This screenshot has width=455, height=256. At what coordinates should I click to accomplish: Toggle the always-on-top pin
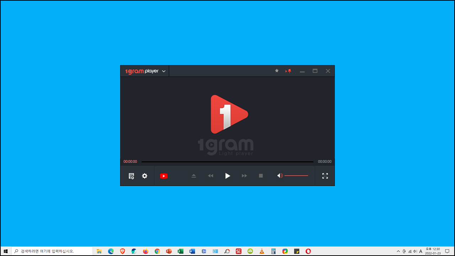pos(288,71)
